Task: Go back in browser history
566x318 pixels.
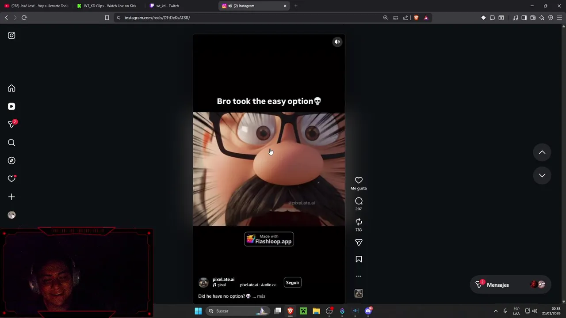Action: click(6, 18)
